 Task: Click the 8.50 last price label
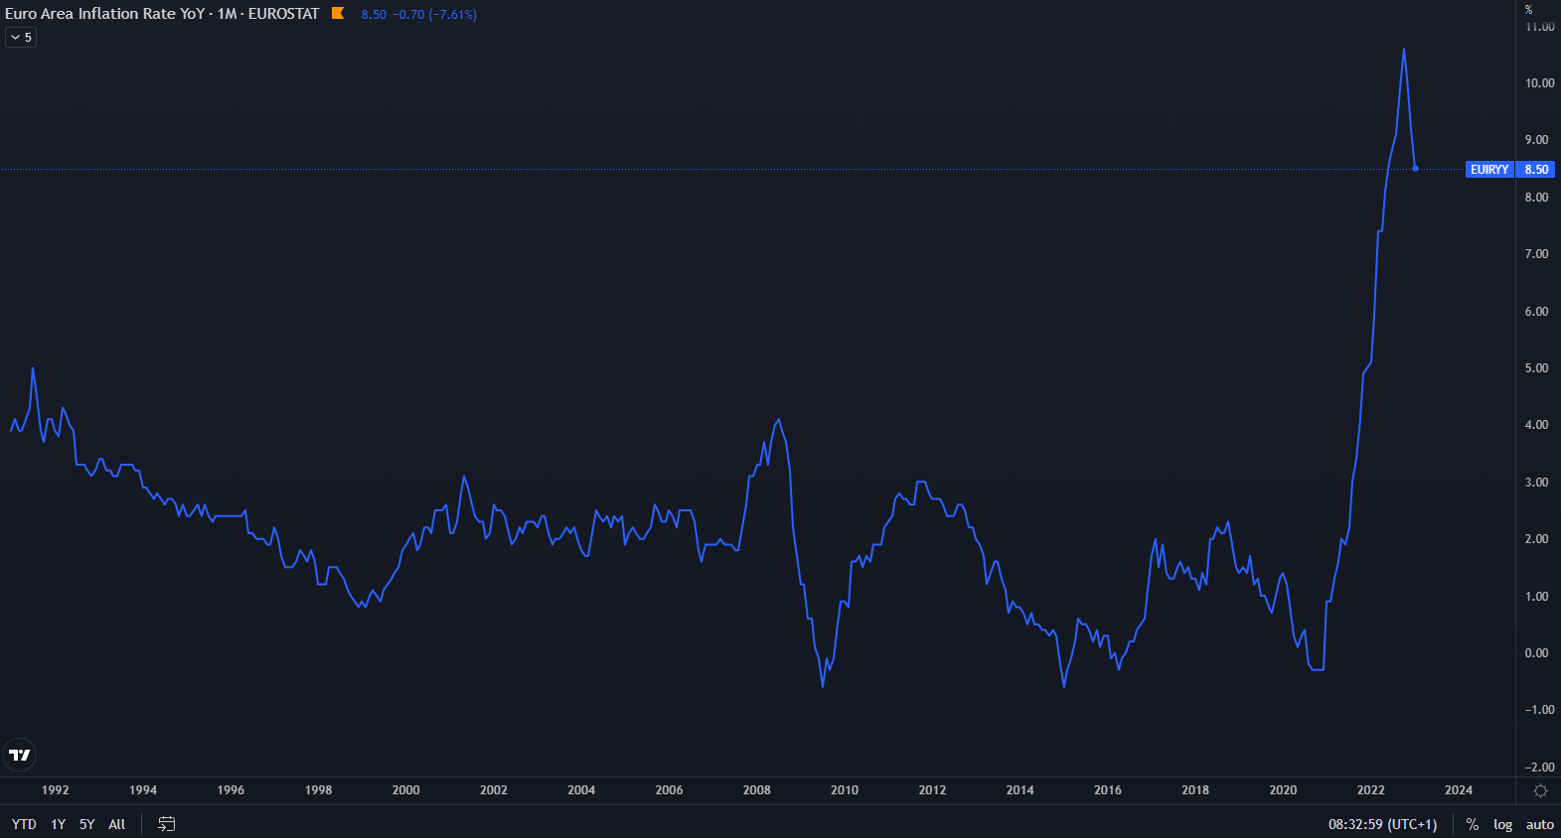pos(1536,170)
